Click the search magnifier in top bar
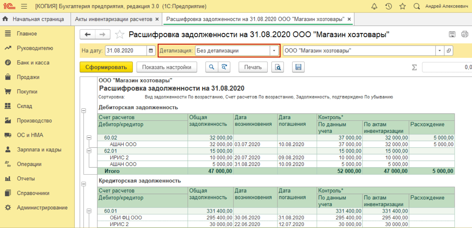This screenshot has height=228, width=472. tap(416, 6)
